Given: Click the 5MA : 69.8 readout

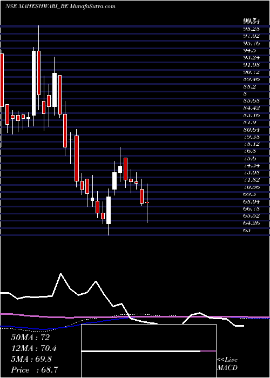Looking at the screenshot, I should point(32,359).
